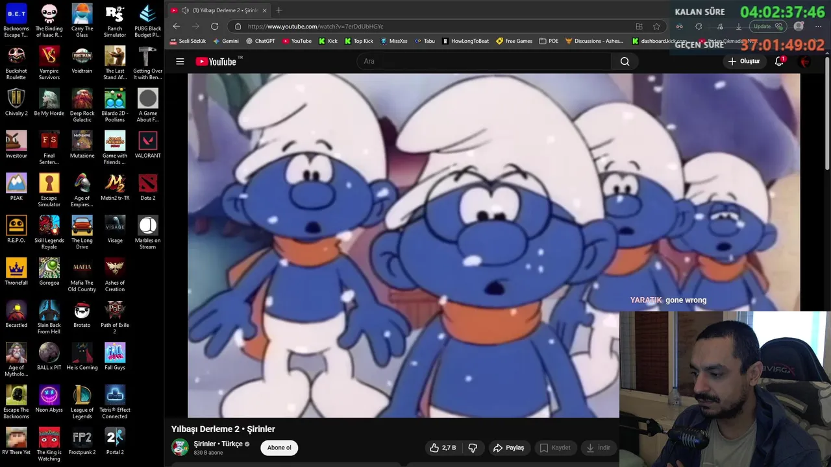Launch Thronefall shortcut
Screen dimensions: 831x467
click(16, 272)
